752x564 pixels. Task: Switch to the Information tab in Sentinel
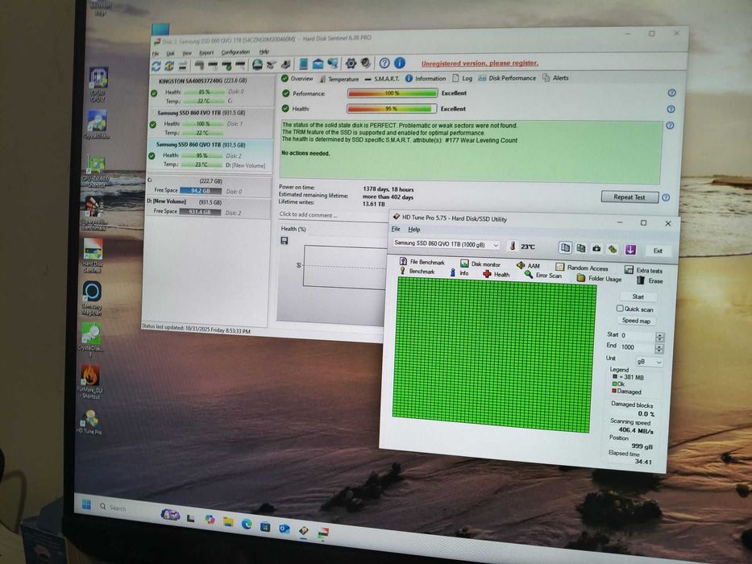[x=426, y=78]
